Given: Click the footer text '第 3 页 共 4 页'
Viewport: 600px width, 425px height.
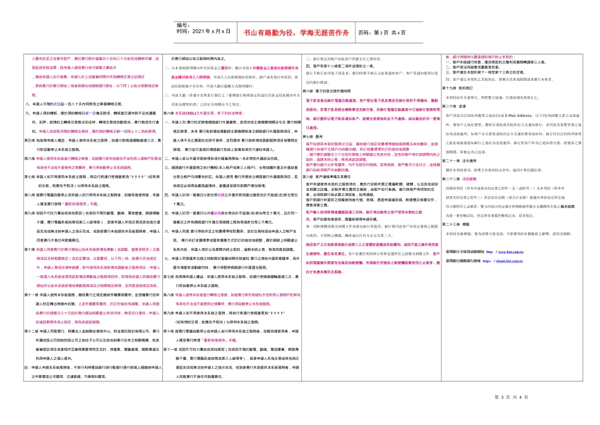Looking at the screenshot, I should tap(511, 397).
